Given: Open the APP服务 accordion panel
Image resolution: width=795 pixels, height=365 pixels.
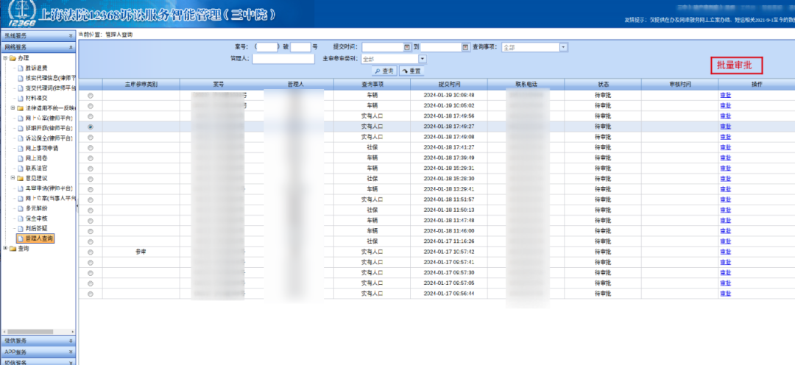Looking at the screenshot, I should 38,352.
